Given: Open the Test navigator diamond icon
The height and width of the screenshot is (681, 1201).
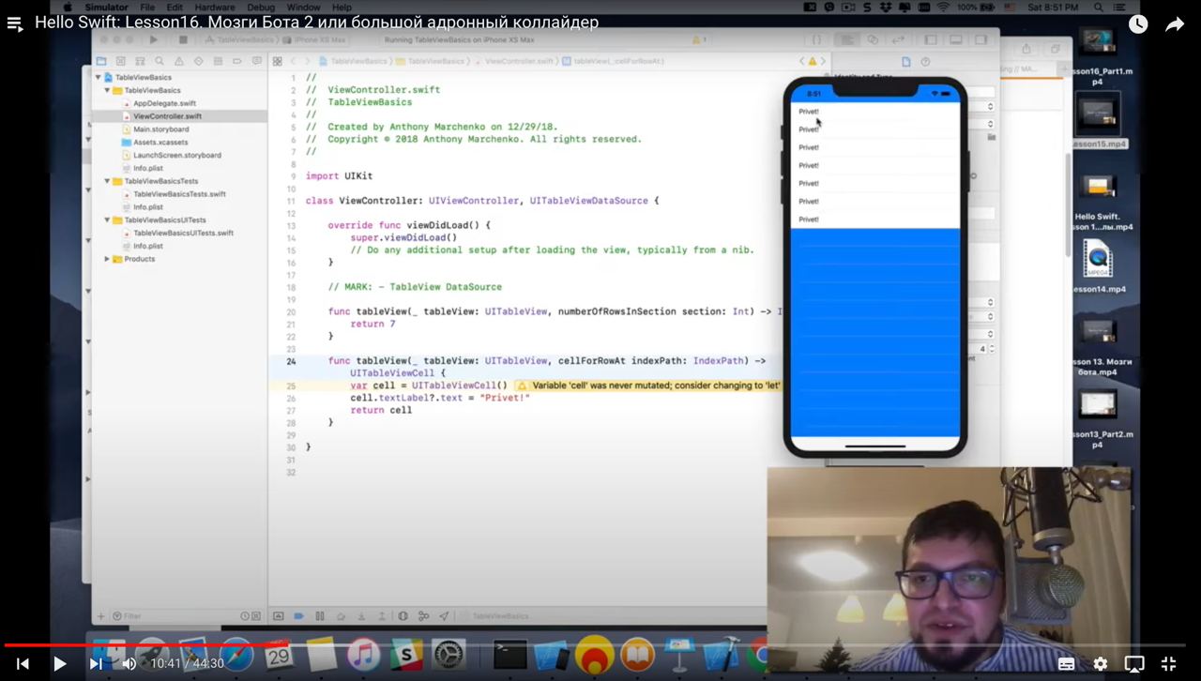Looking at the screenshot, I should (198, 61).
